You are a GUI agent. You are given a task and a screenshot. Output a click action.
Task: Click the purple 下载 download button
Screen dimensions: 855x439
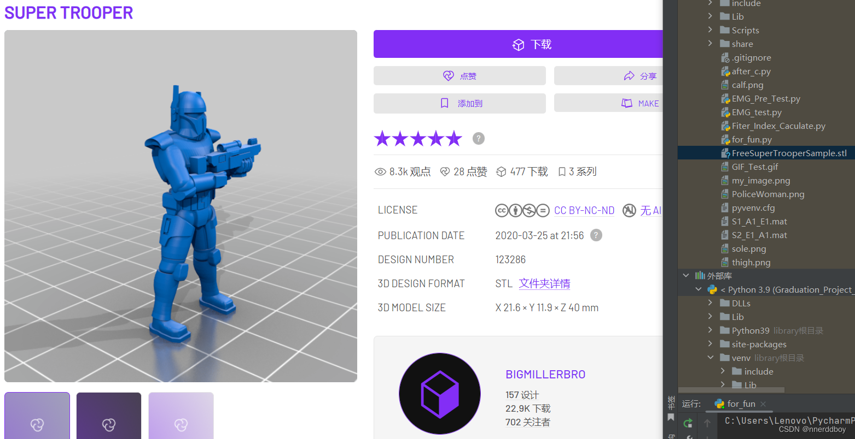click(518, 44)
